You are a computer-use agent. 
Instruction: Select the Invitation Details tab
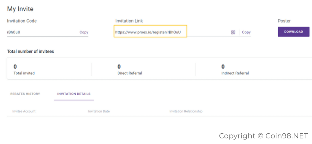[x=74, y=94]
